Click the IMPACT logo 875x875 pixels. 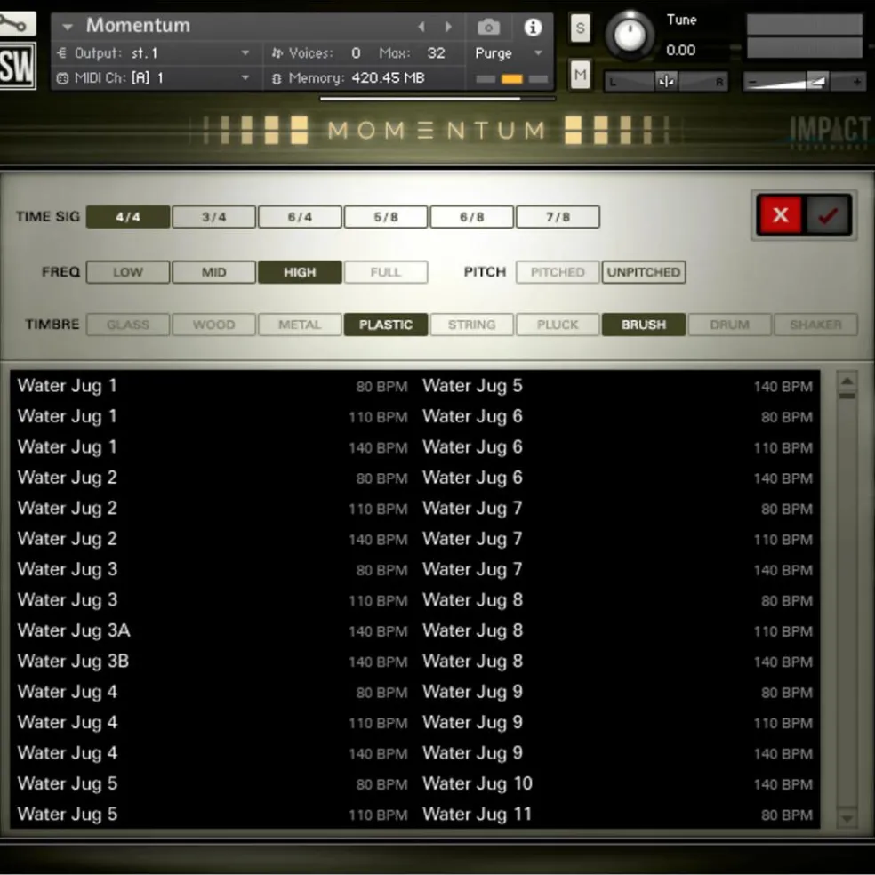[831, 132]
